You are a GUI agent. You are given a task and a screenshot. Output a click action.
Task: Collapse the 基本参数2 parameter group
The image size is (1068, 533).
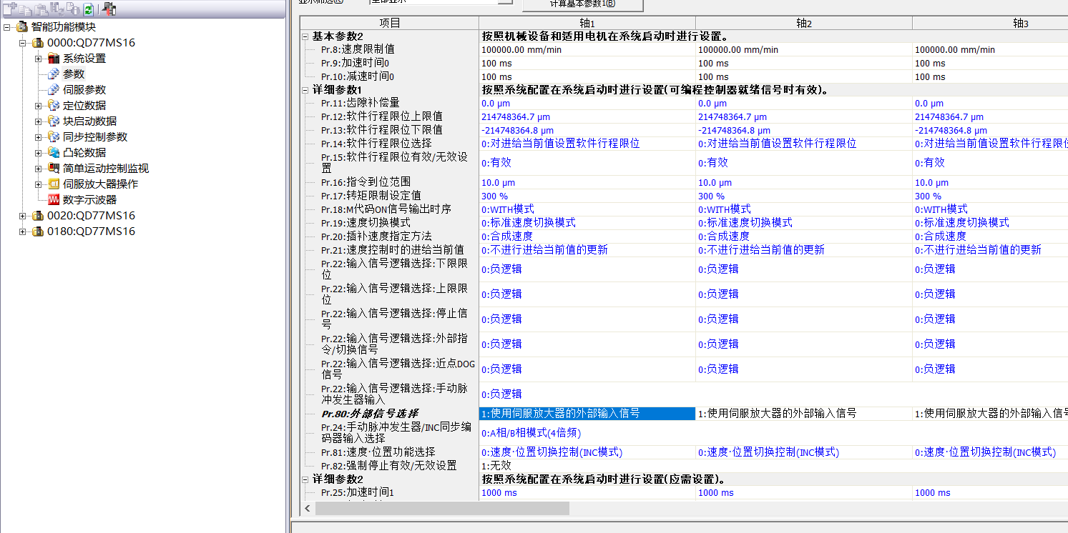(x=305, y=36)
